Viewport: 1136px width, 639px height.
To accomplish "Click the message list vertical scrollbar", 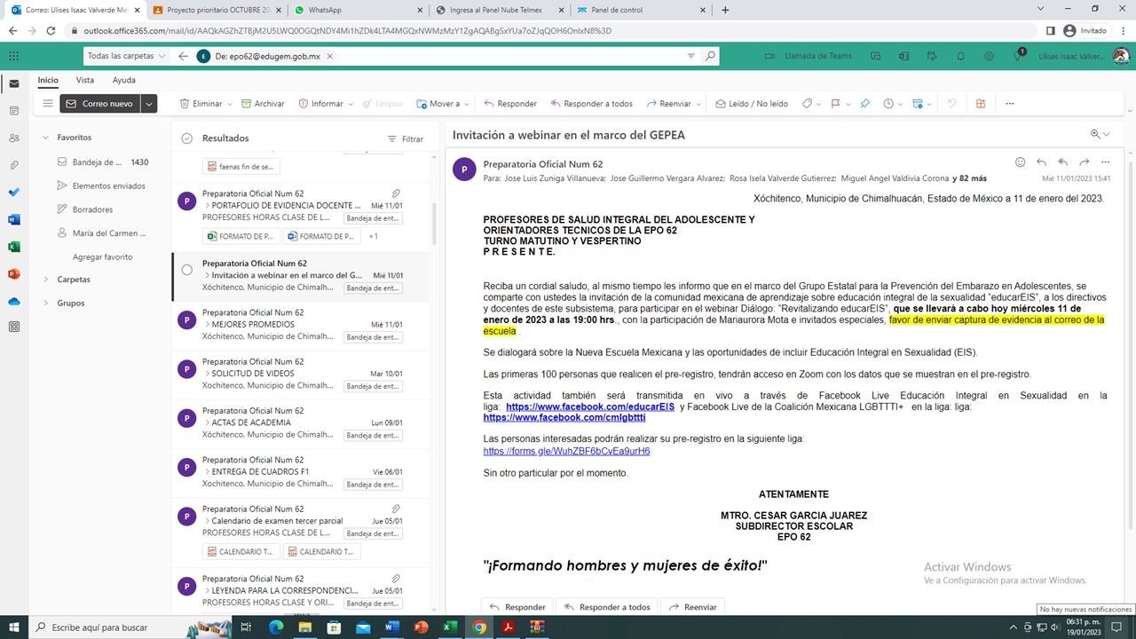I will 433,222.
